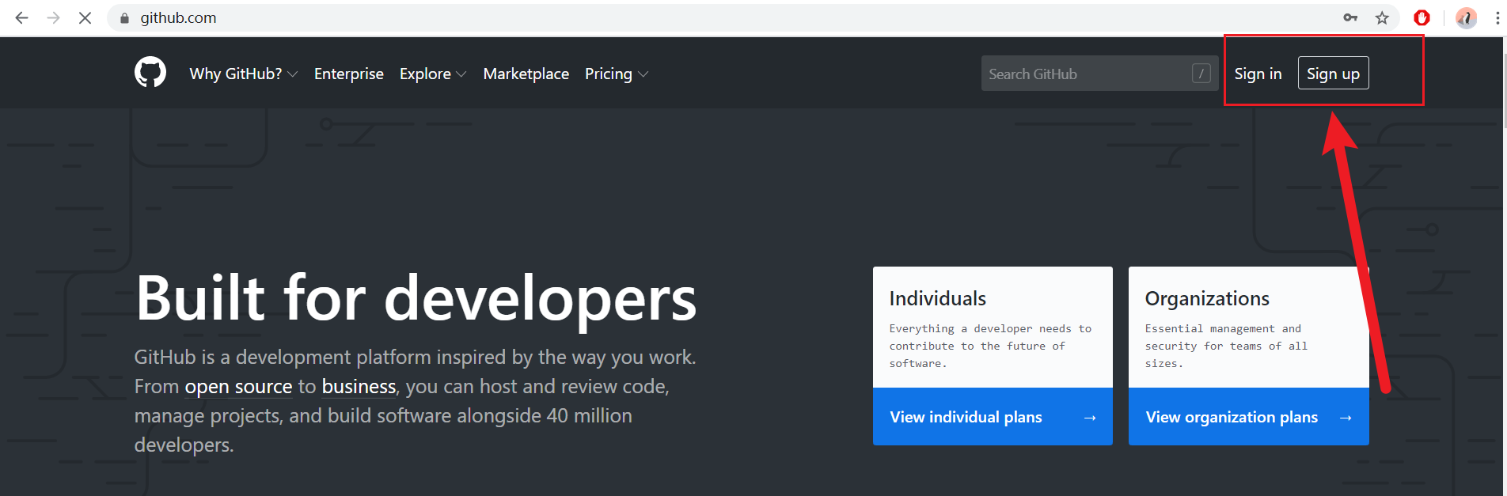Expand Why GitHub? dropdown menu
Viewport: 1507px width, 496px height.
(243, 74)
